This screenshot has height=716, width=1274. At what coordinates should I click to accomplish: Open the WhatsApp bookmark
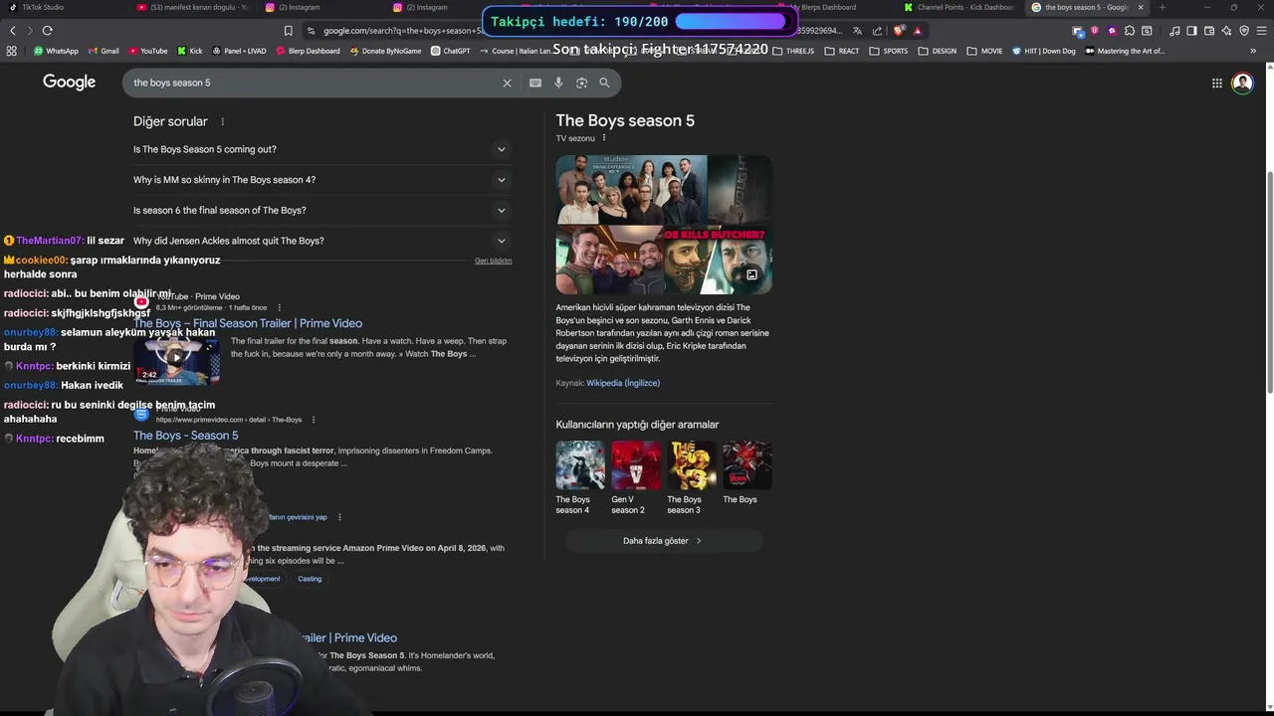(x=56, y=51)
